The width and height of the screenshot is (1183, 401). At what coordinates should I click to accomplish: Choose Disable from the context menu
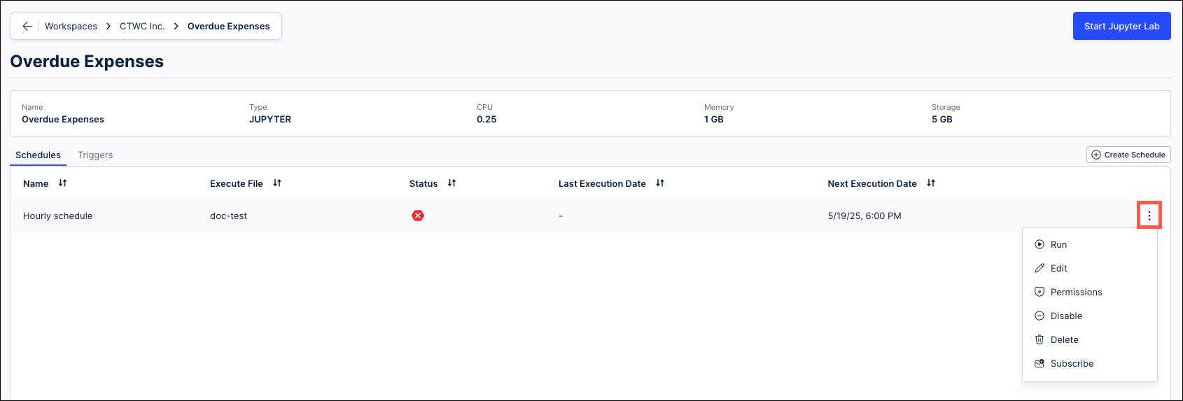pos(1089,316)
